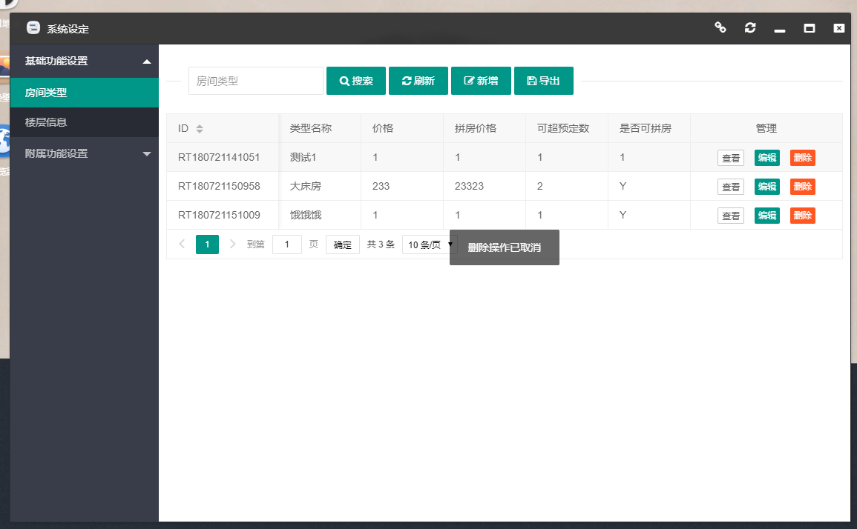The image size is (857, 529).
Task: Click the 搜索 search button
Action: [x=356, y=81]
